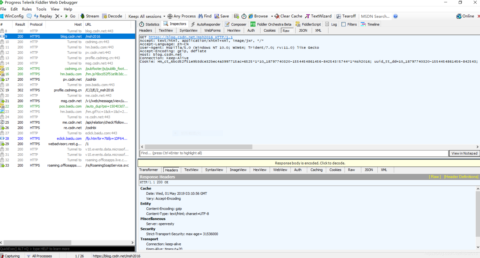The width and height of the screenshot is (480, 258).
Task: Click the QuickExec command box
Action: pyautogui.click(x=67, y=249)
